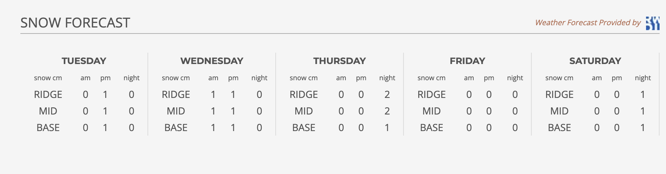The height and width of the screenshot is (174, 666).
Task: Click Wednesday's MID am snow value
Action: [213, 111]
